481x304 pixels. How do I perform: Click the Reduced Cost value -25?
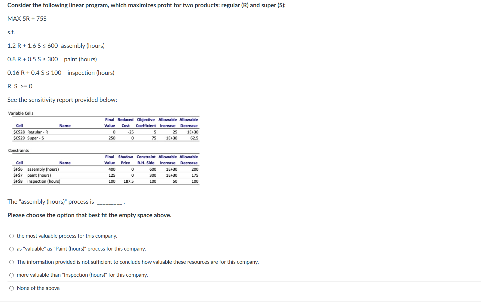(130, 132)
